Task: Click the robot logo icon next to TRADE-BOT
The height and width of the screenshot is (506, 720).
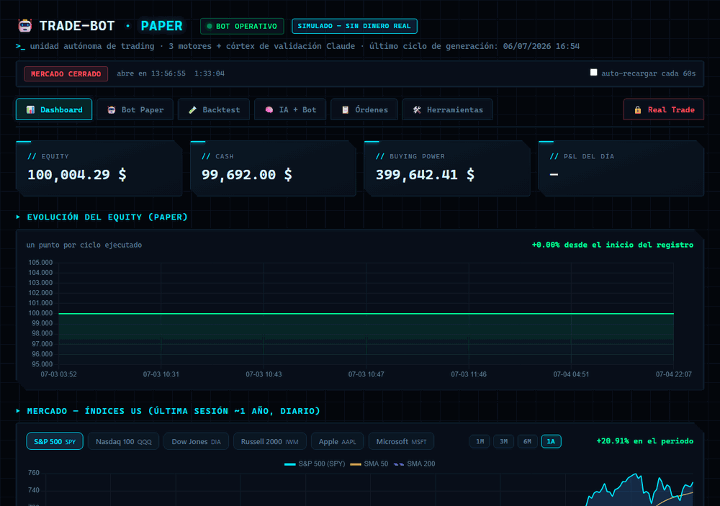Action: (24, 26)
